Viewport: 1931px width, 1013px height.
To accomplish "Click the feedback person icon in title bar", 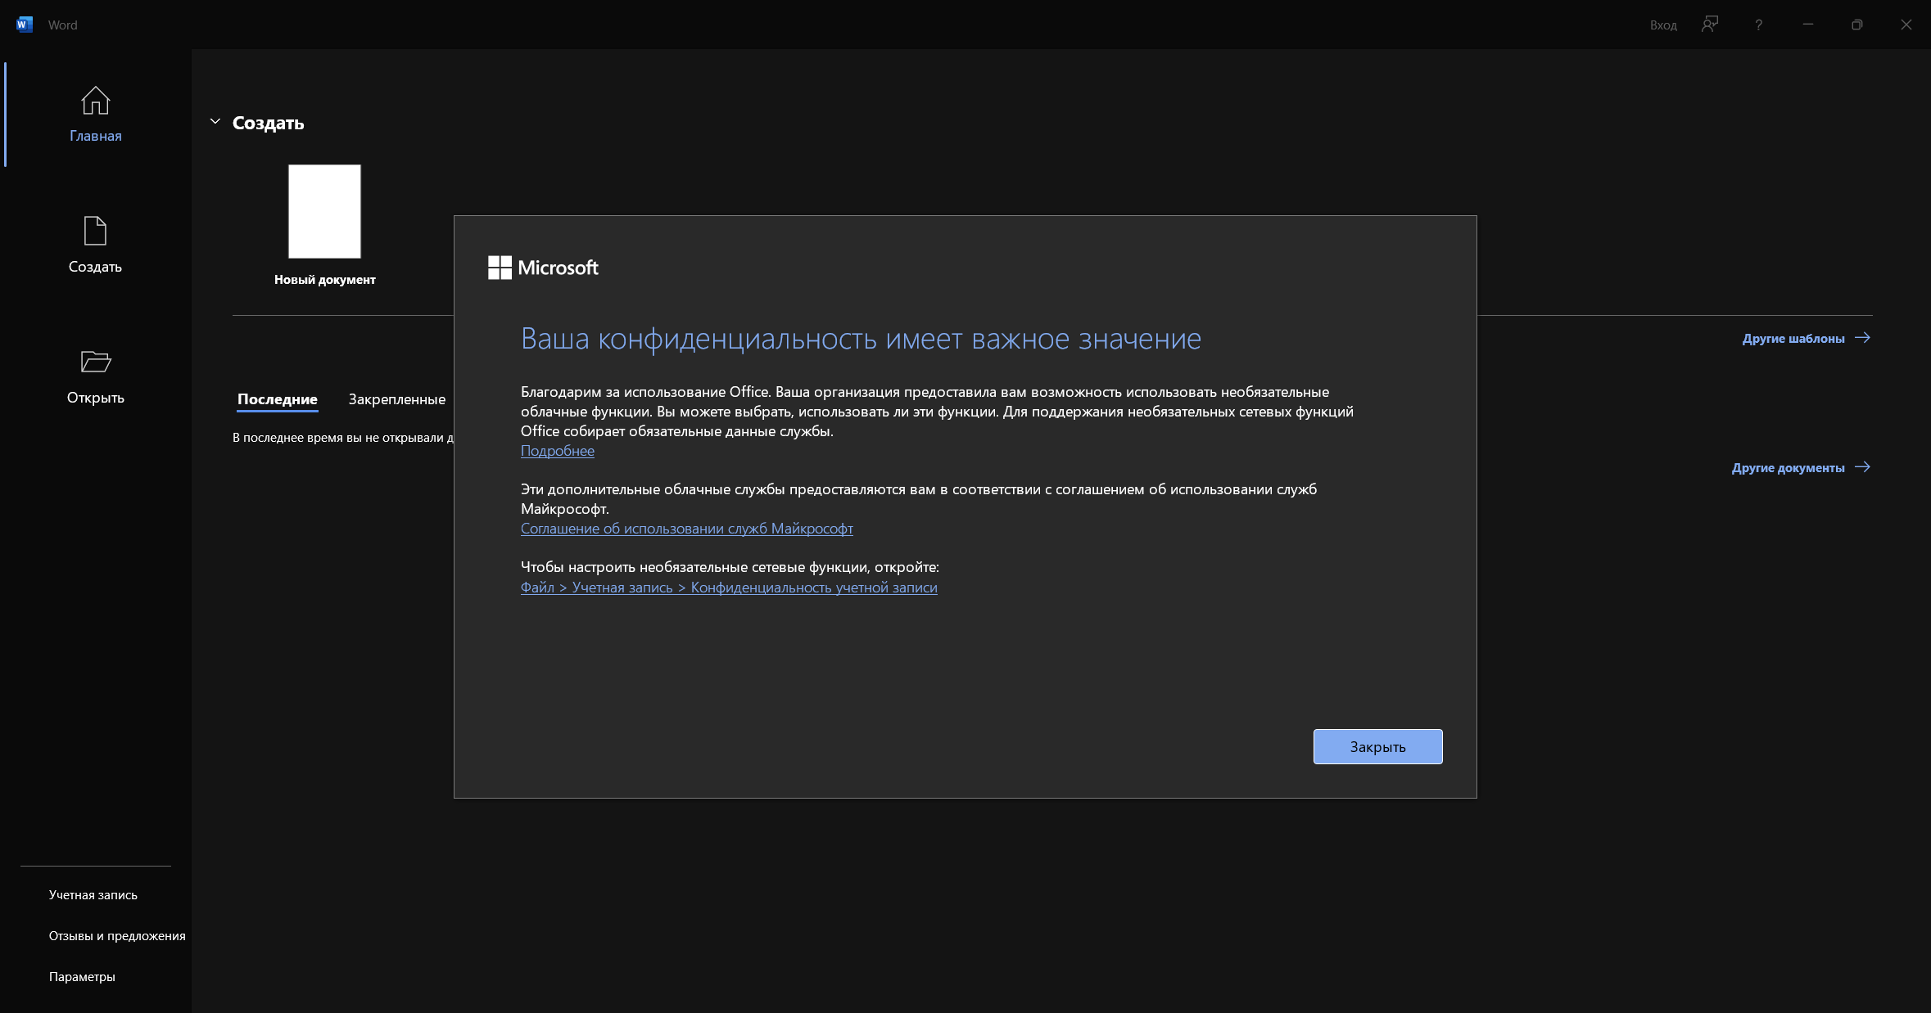I will 1710,25.
